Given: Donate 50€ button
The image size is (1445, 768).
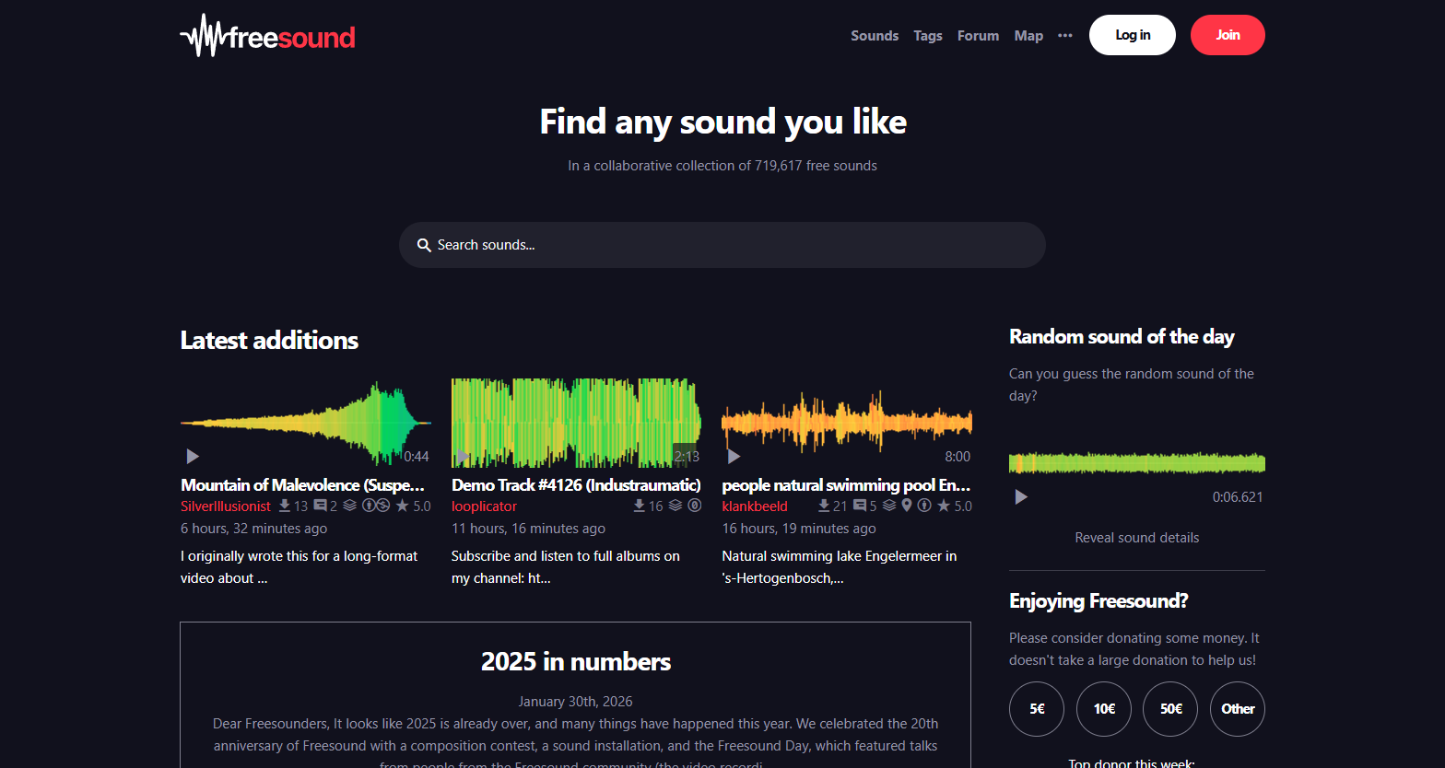Looking at the screenshot, I should pyautogui.click(x=1170, y=709).
